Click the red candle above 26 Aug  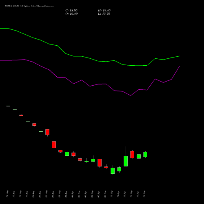pos(47,132)
